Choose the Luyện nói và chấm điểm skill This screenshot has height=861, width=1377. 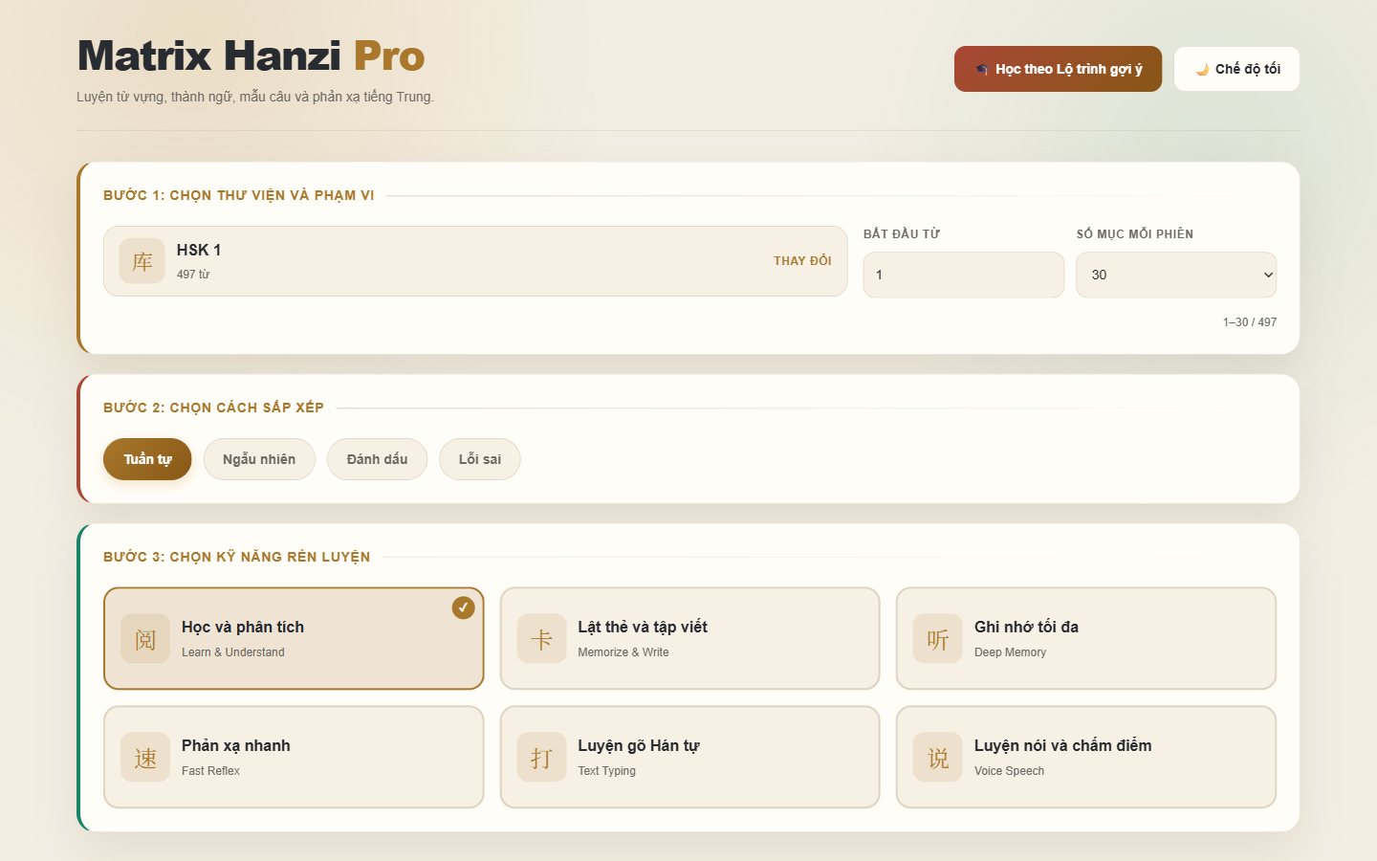[1086, 757]
